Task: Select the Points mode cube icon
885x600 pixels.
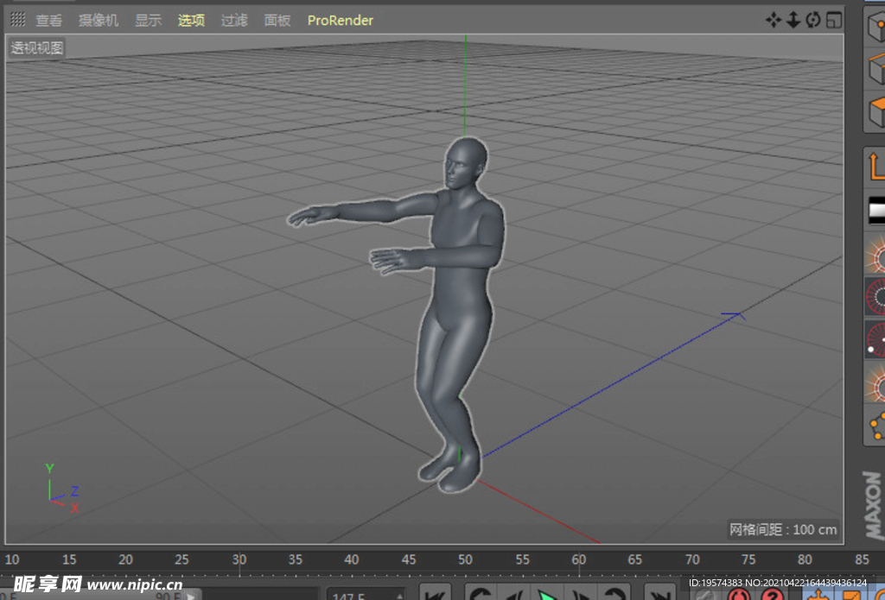Action: pyautogui.click(x=876, y=25)
